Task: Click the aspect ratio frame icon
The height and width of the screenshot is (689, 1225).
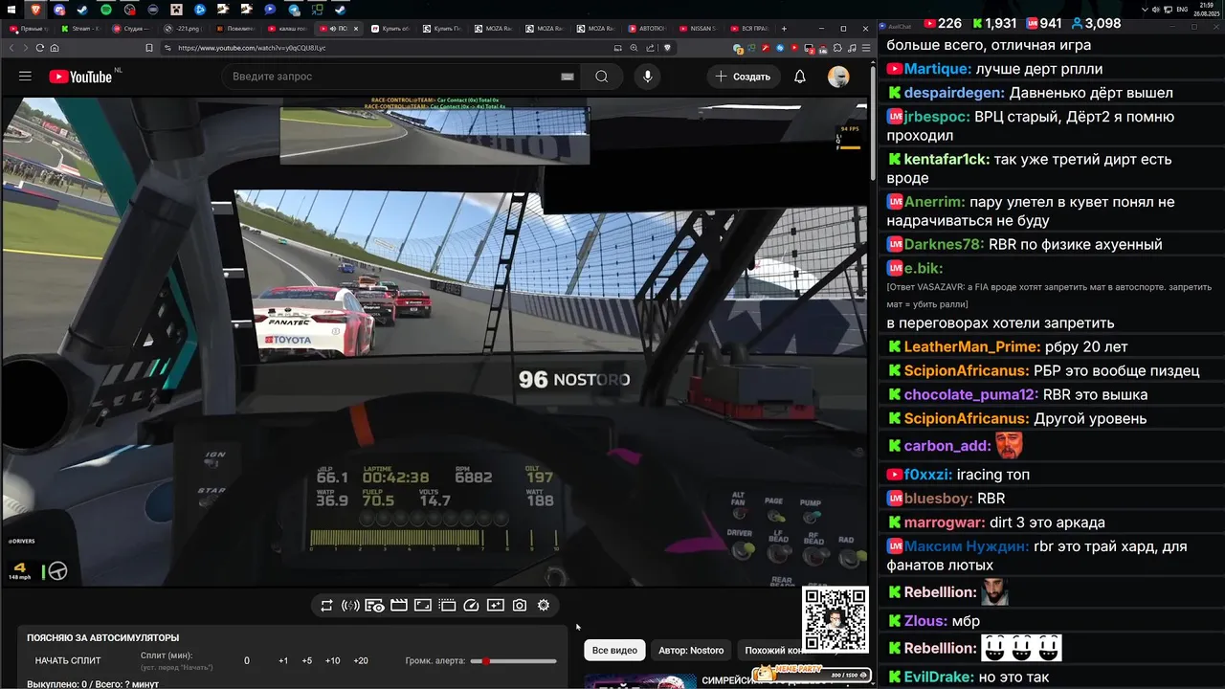Action: 423,606
